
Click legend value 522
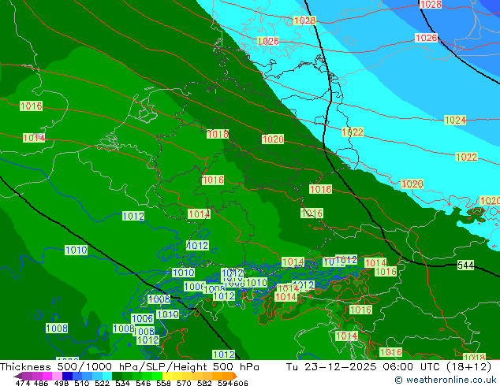(102, 383)
